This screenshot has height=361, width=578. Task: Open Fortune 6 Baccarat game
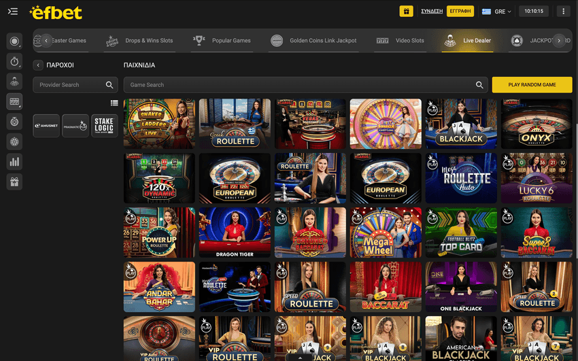[x=310, y=233]
